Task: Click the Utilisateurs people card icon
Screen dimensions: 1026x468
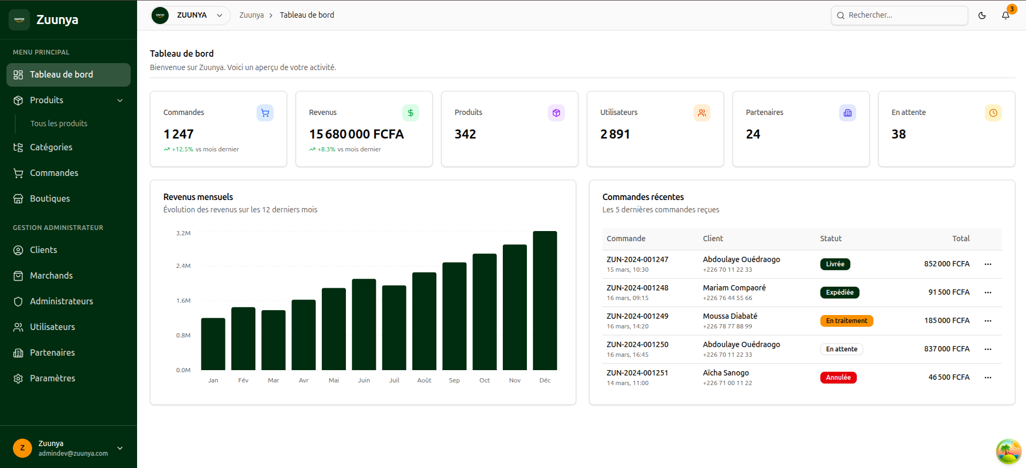Action: [701, 113]
